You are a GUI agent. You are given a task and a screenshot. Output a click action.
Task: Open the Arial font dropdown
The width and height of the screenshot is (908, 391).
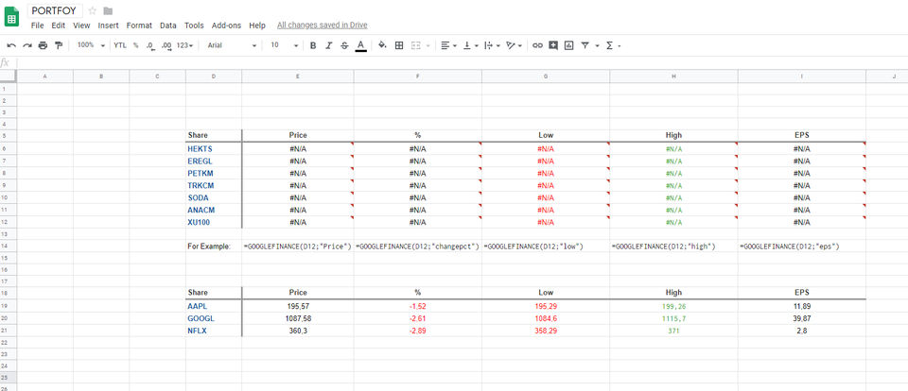[x=232, y=45]
